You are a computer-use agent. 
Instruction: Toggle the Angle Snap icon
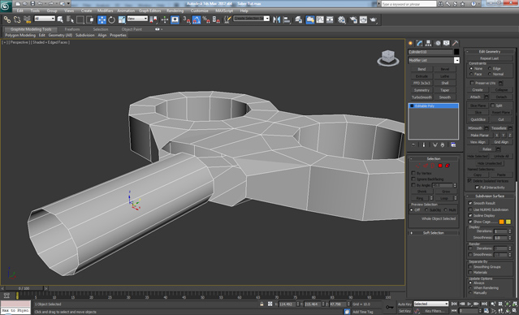(x=197, y=19)
